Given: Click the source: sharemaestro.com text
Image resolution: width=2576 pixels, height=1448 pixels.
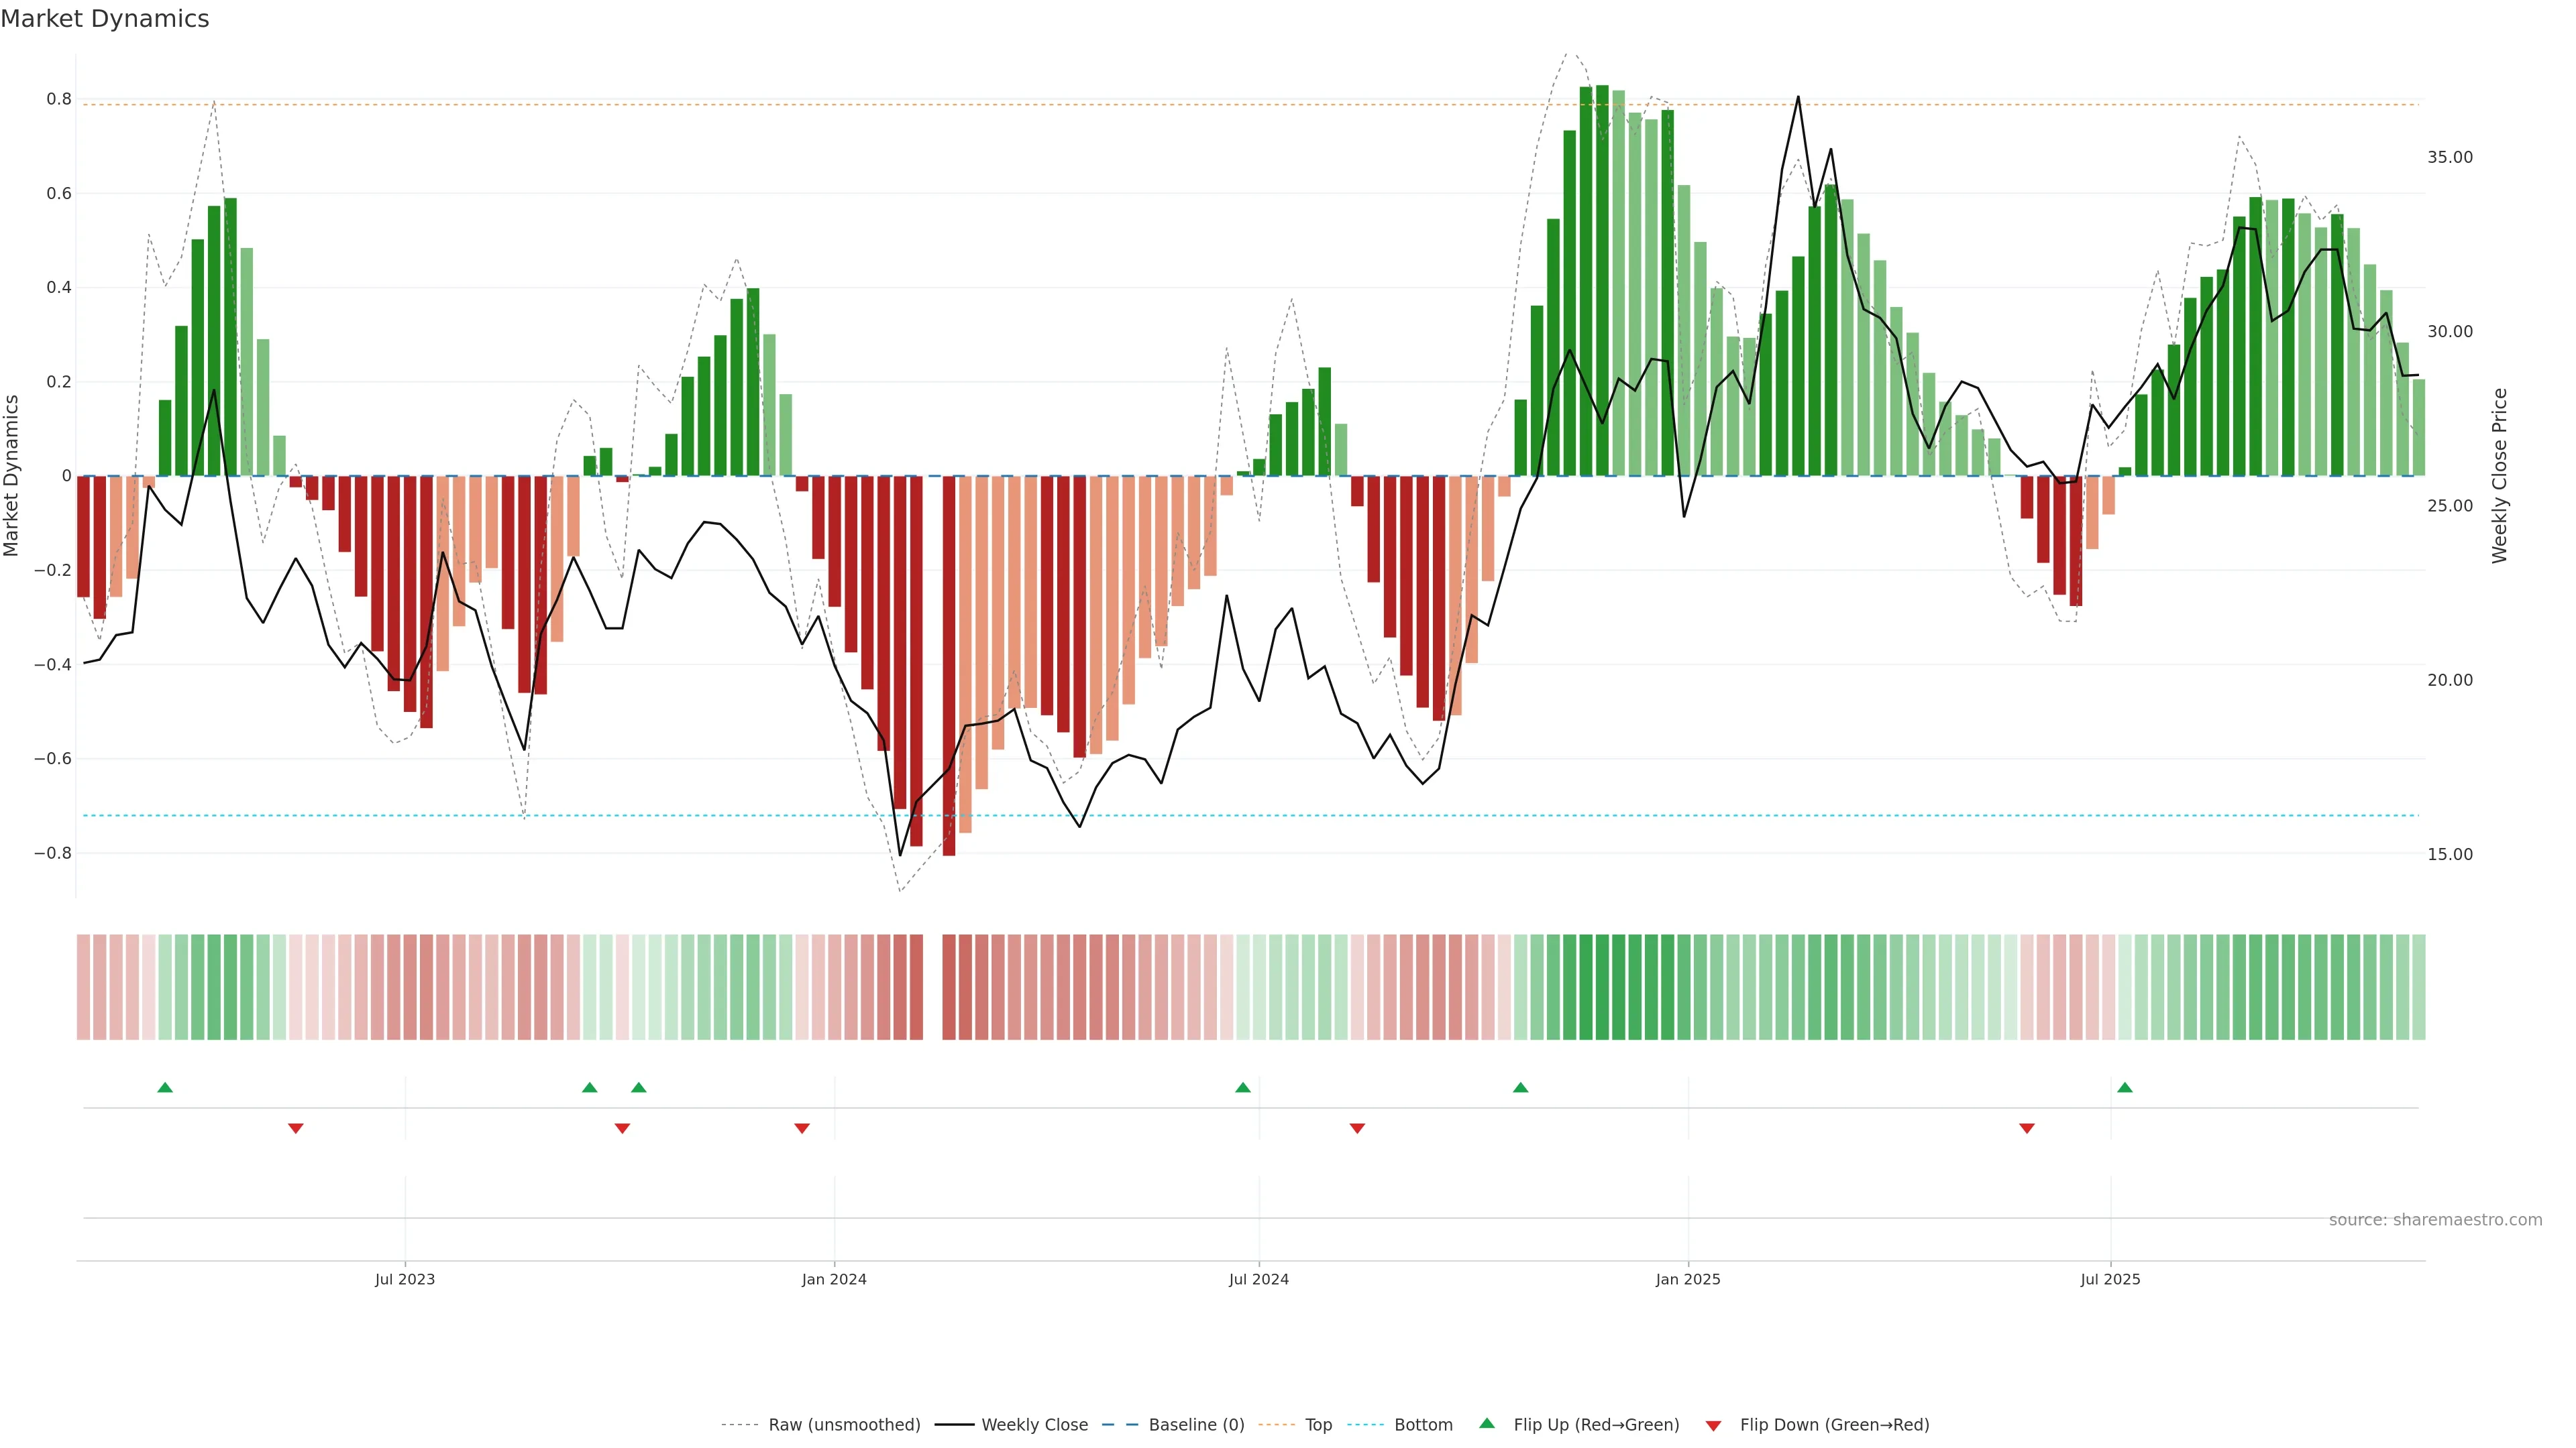Looking at the screenshot, I should tap(2435, 1220).
